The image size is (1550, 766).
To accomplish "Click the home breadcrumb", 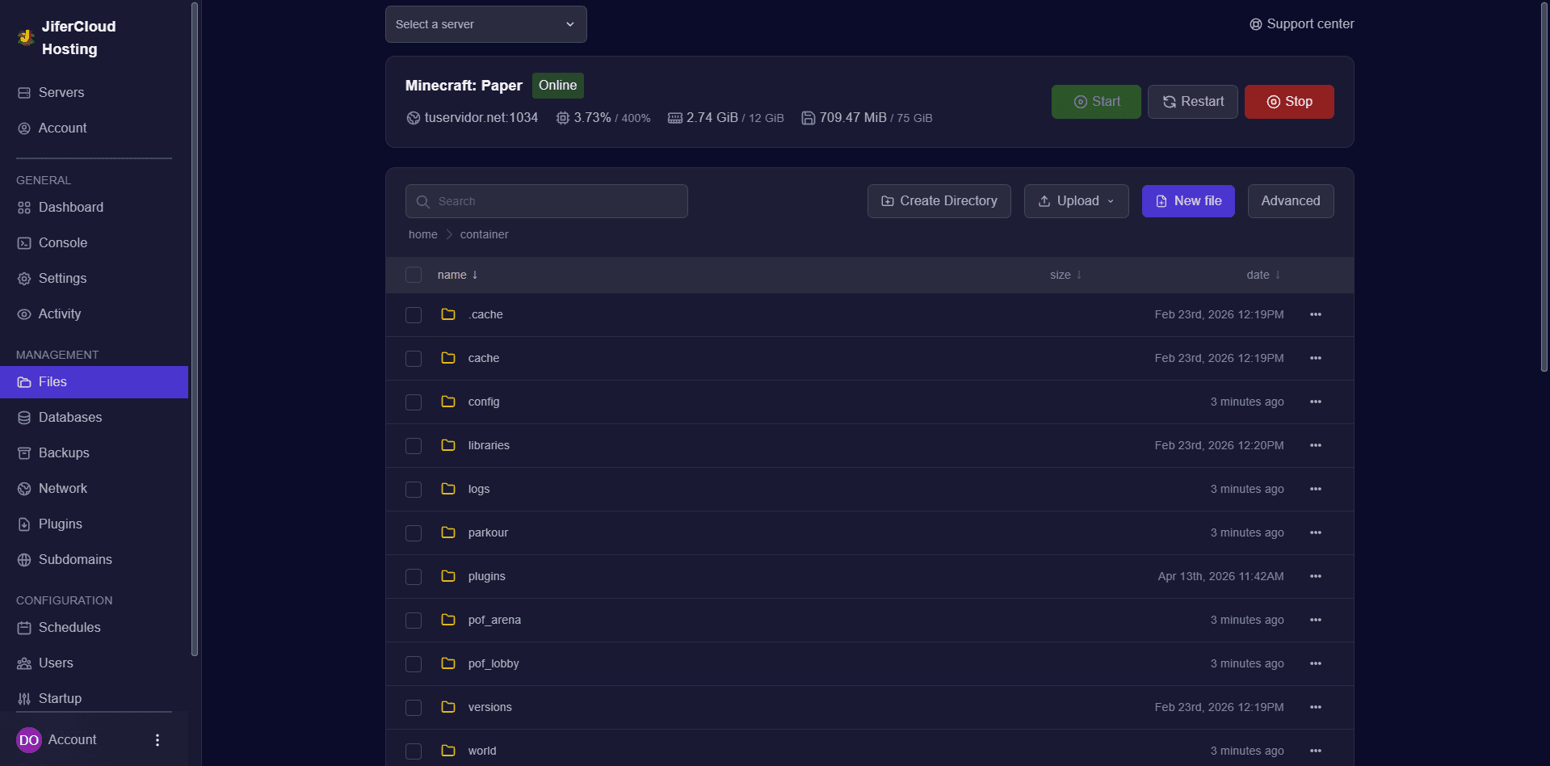I will tap(423, 234).
